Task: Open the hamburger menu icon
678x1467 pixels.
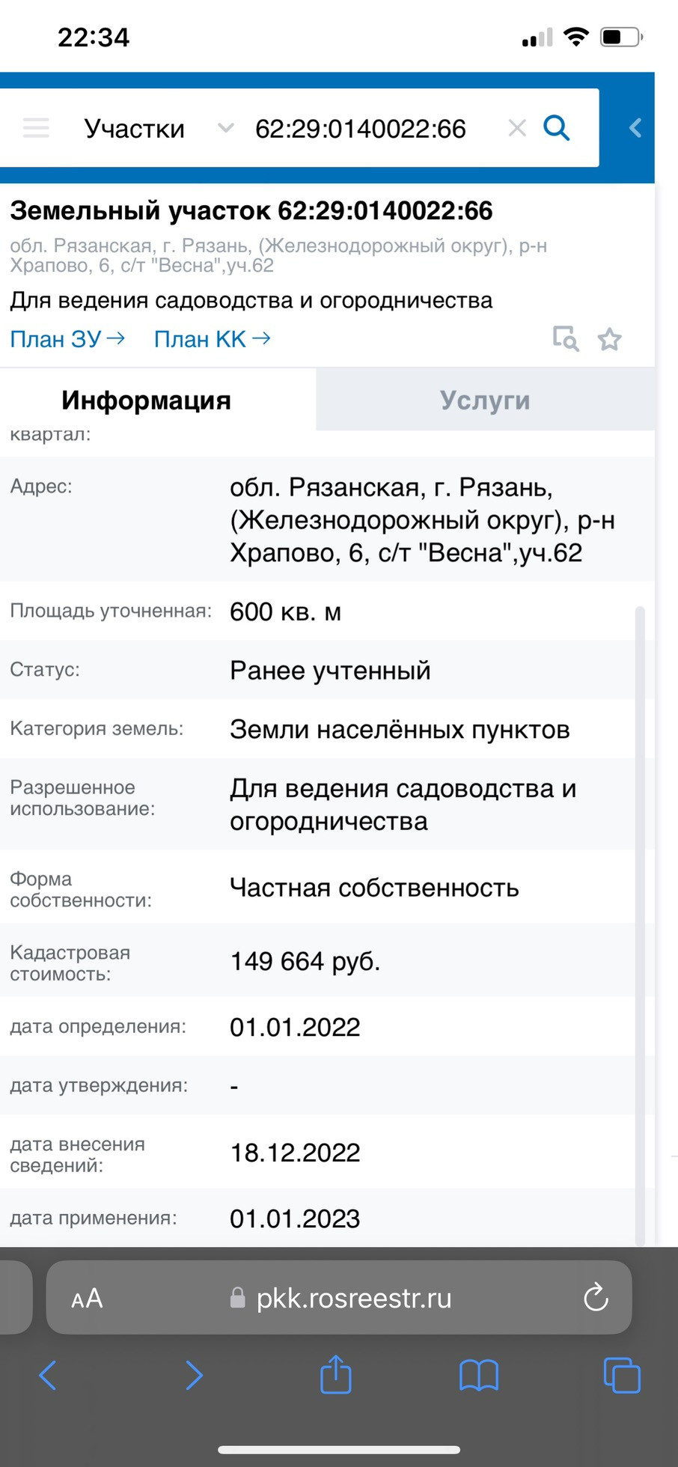Action: 36,128
